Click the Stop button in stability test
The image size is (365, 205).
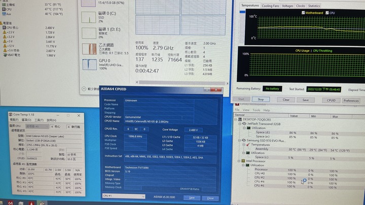tap(261, 99)
